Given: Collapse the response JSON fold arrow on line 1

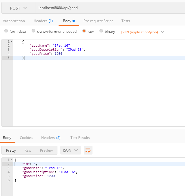Looking at the screenshot, I should pyautogui.click(x=12, y=160).
